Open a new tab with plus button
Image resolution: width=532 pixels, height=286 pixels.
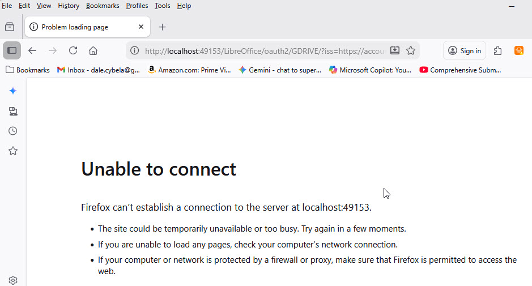click(163, 27)
